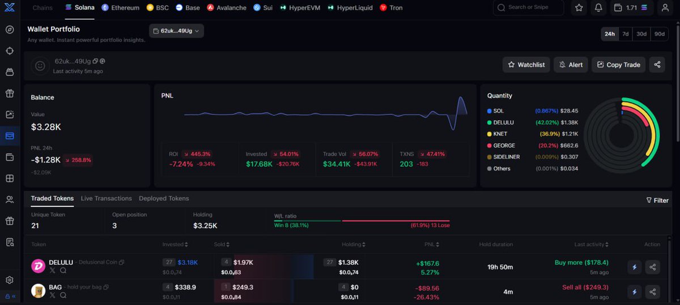Image resolution: width=680 pixels, height=305 pixels.
Task: Open the Live Transactions tab
Action: (106, 199)
